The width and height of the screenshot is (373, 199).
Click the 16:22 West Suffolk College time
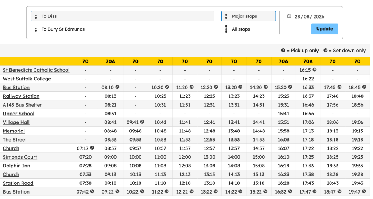coord(308,79)
